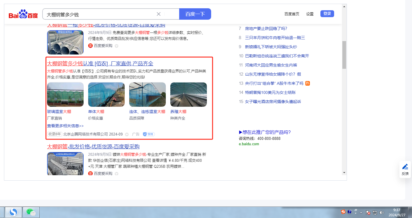Open the 山东宏钢金属制品 pipe thumbnail

(x=65, y=163)
